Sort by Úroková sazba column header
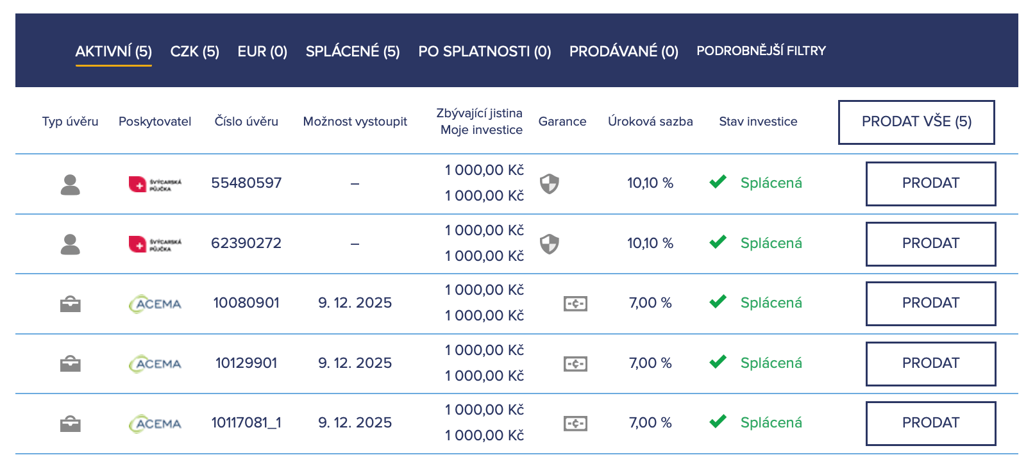Image resolution: width=1035 pixels, height=464 pixels. [x=650, y=122]
